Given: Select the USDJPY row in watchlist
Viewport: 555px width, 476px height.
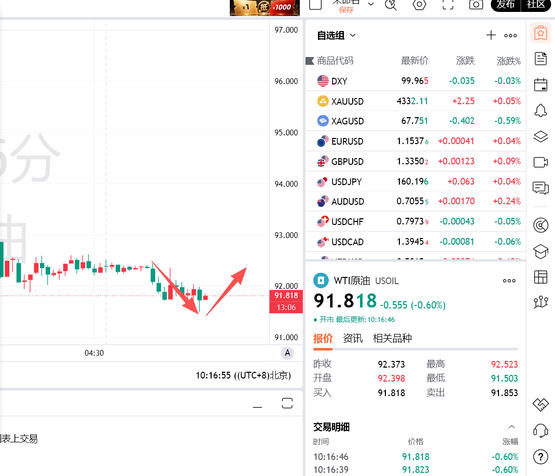Looking at the screenshot, I should pyautogui.click(x=415, y=181).
